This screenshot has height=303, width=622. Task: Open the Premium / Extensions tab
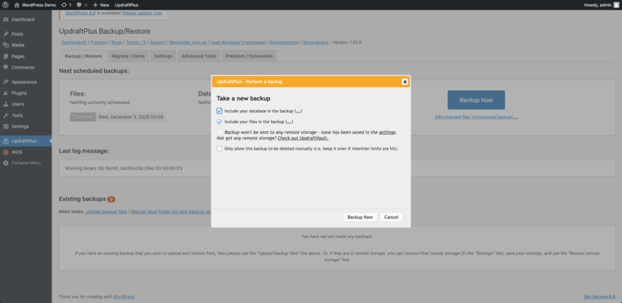[x=249, y=56]
